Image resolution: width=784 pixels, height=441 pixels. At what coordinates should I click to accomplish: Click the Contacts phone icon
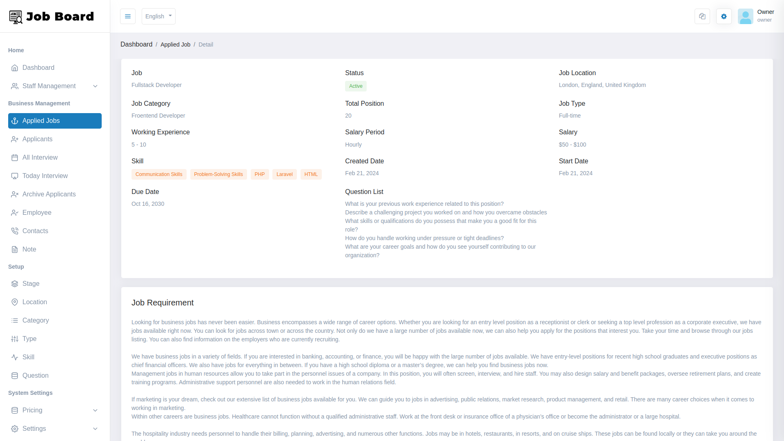click(x=15, y=231)
